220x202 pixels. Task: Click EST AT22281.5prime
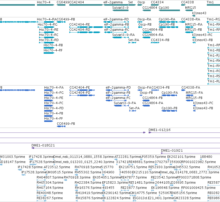coord(116,159)
